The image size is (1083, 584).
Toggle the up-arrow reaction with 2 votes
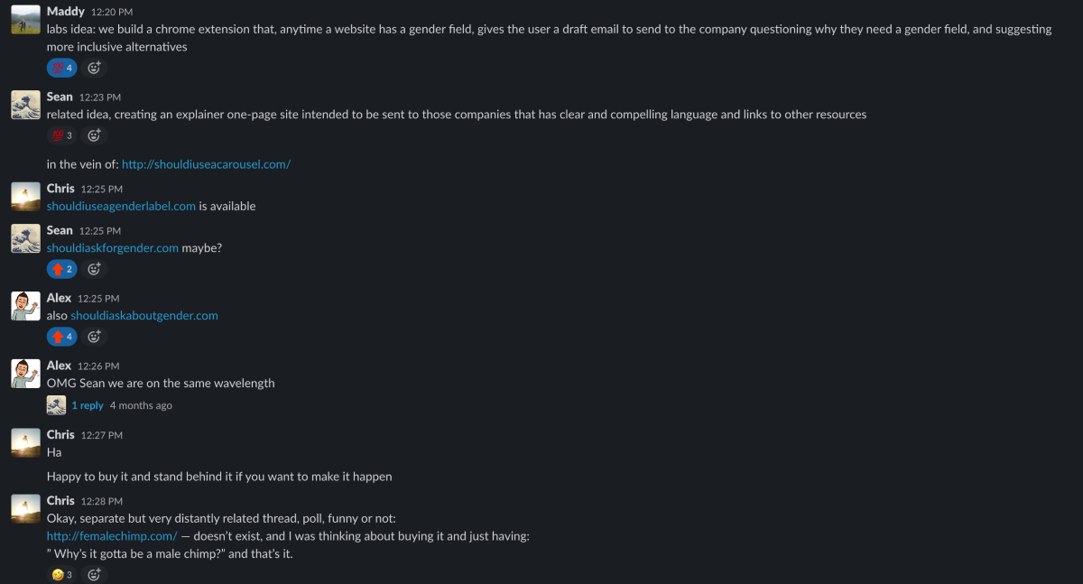(x=62, y=269)
